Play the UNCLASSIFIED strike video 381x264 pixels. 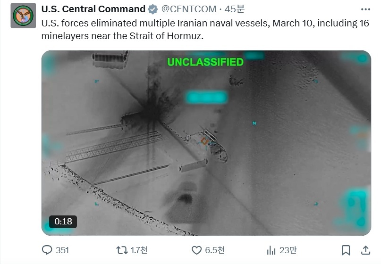pyautogui.click(x=206, y=141)
